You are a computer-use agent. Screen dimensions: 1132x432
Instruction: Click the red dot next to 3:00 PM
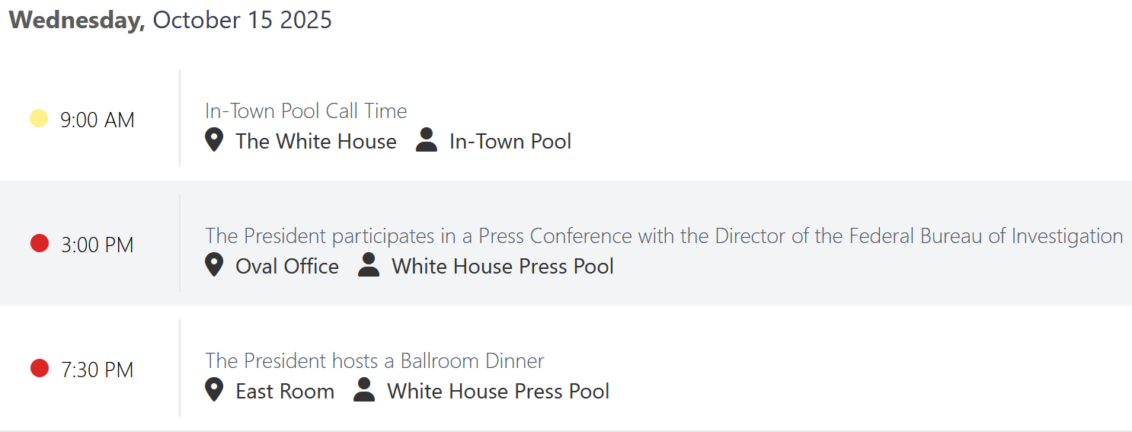coord(39,244)
